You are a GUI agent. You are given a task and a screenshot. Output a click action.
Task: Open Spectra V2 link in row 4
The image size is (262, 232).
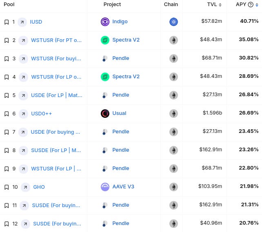click(126, 77)
